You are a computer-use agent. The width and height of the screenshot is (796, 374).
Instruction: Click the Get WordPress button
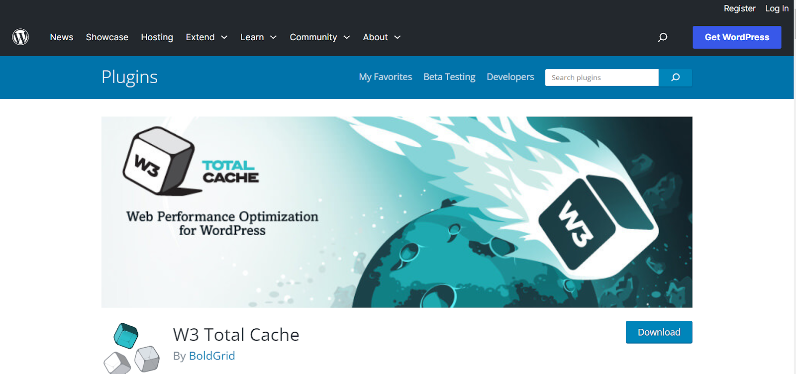coord(737,37)
